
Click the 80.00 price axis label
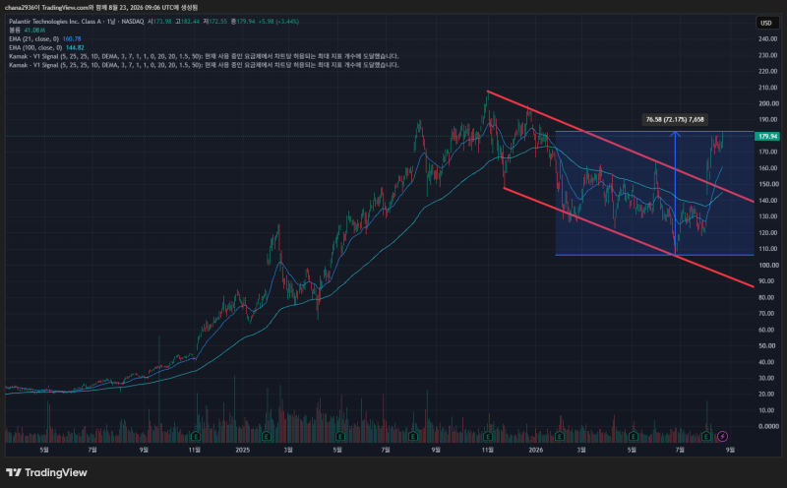tap(768, 297)
